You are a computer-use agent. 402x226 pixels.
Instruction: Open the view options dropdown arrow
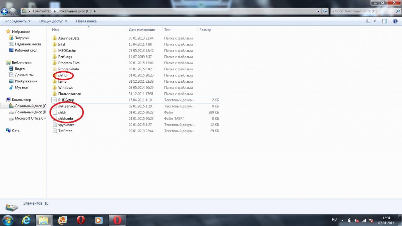(x=375, y=21)
